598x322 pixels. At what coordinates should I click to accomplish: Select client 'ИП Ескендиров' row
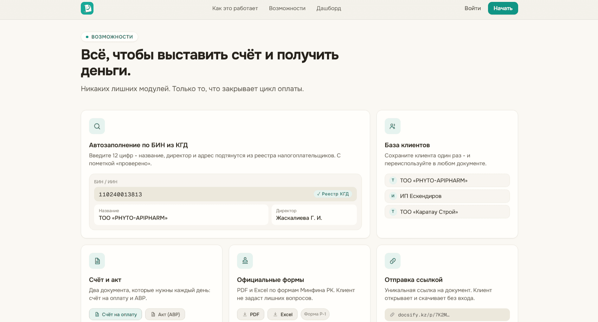click(447, 196)
